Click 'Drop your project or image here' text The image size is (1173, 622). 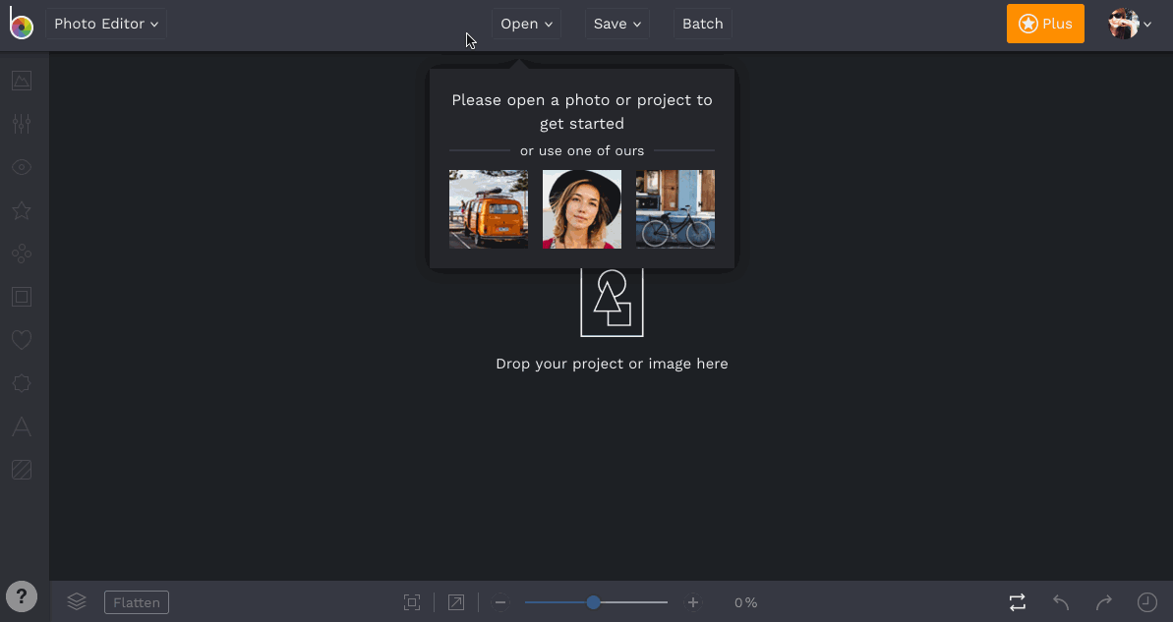tap(612, 365)
